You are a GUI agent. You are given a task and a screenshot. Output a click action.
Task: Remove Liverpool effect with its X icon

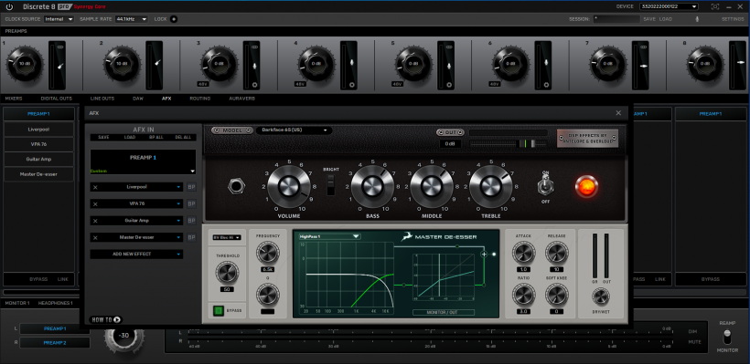coord(95,187)
